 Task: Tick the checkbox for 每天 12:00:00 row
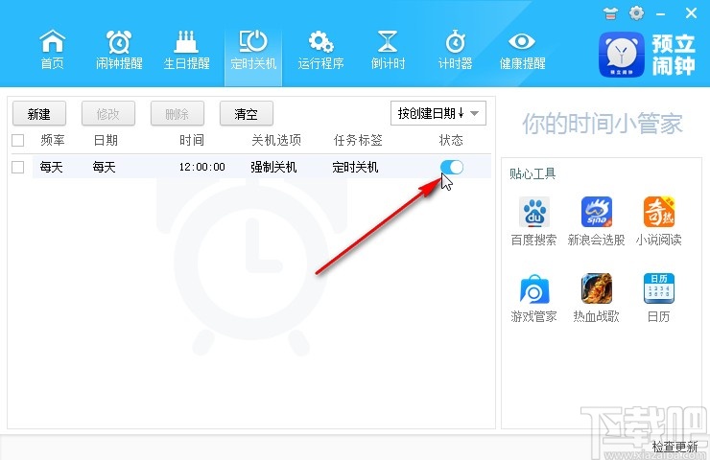(x=17, y=167)
